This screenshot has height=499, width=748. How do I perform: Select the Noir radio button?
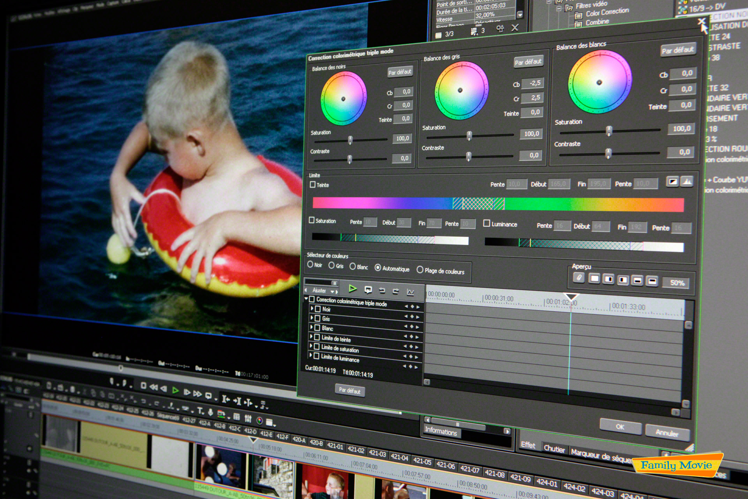(310, 264)
